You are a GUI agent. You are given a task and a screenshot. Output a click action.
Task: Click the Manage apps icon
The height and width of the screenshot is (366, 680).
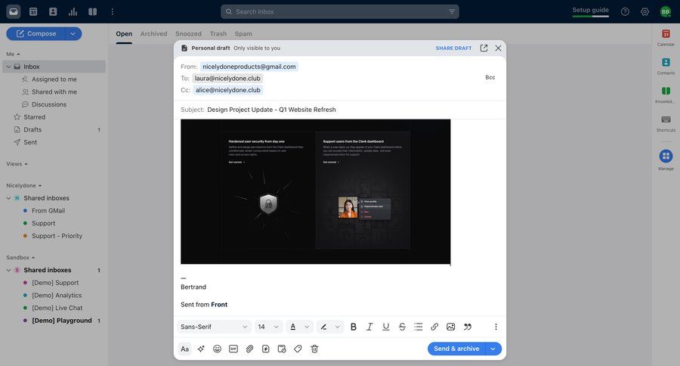point(666,157)
